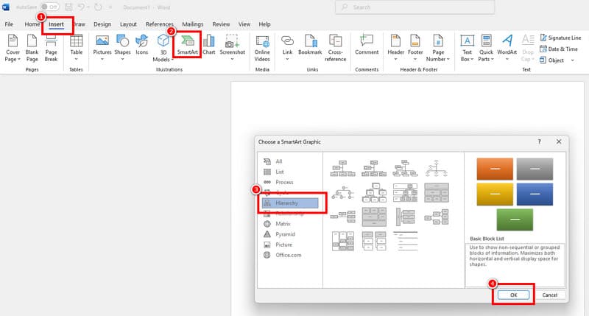Insert a Blank Page

[x=32, y=48]
